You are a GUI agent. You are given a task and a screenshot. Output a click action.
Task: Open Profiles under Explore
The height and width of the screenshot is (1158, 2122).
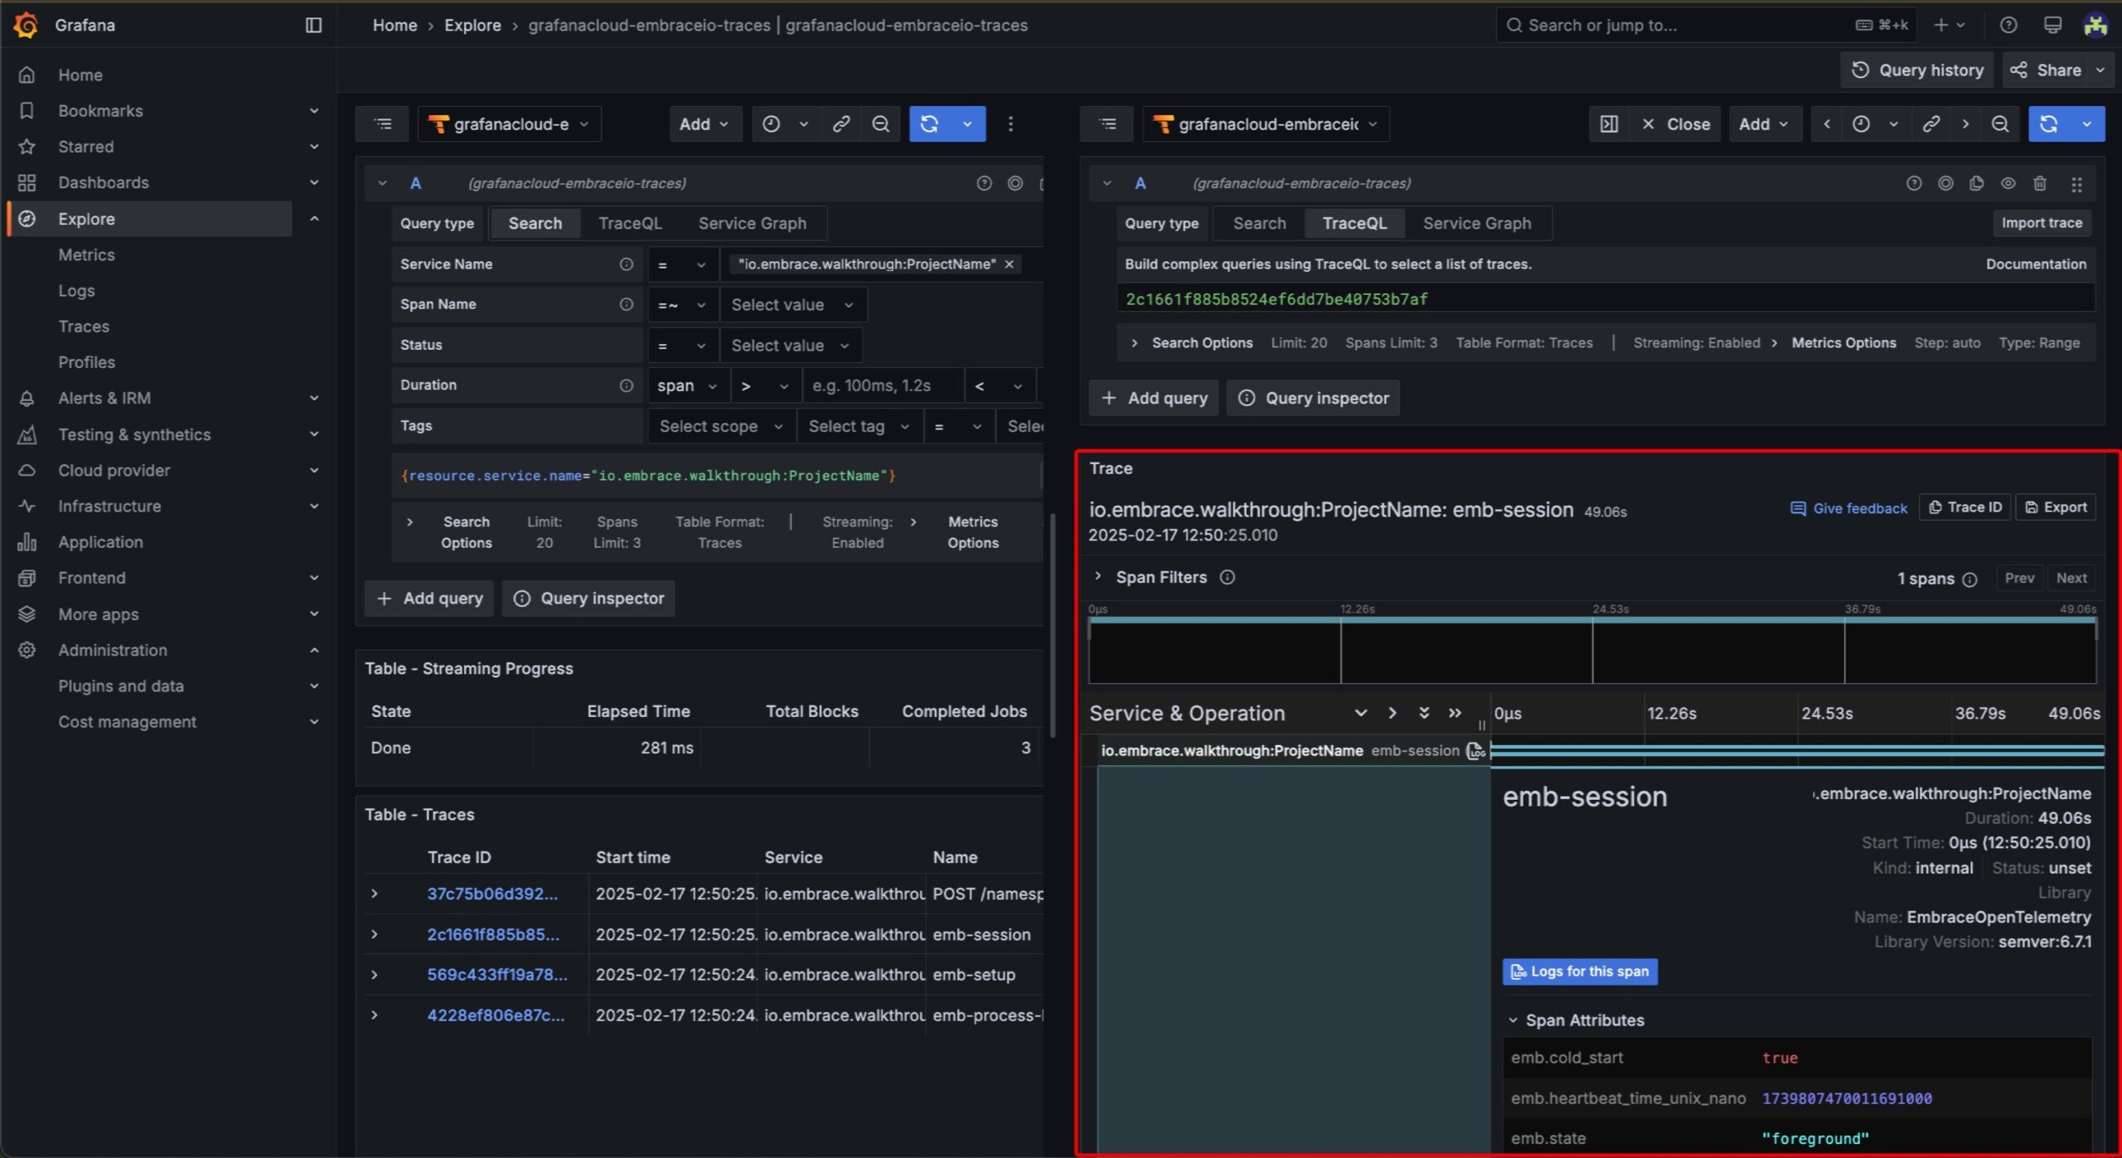pyautogui.click(x=86, y=362)
